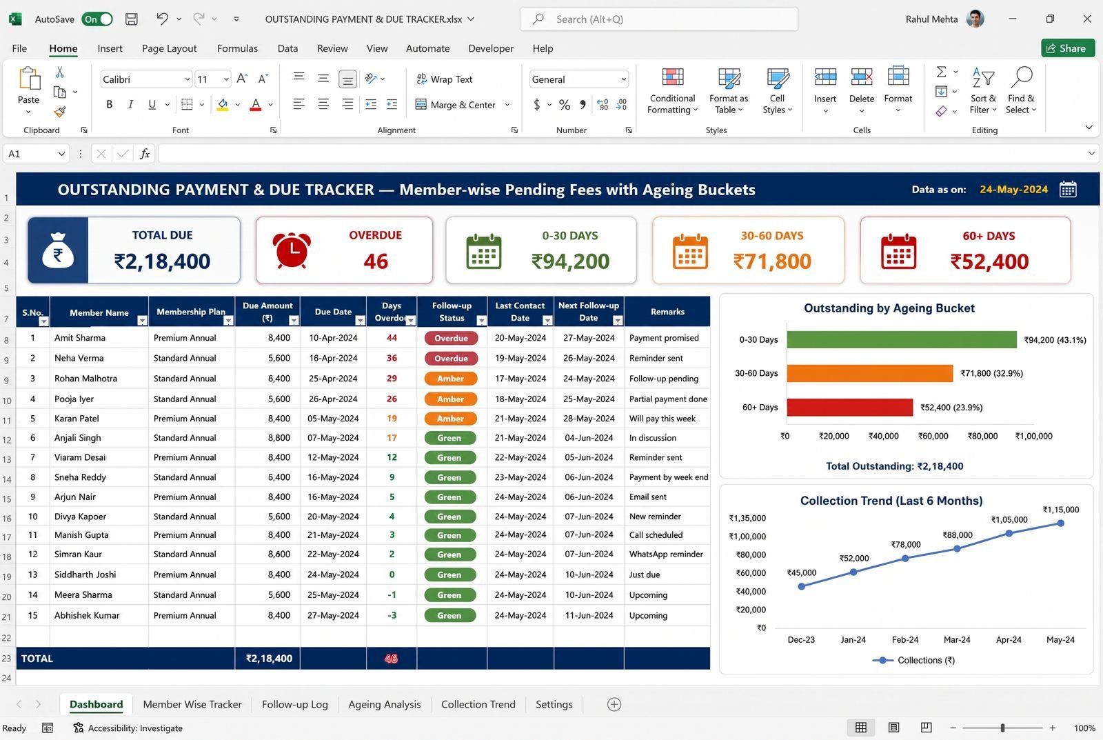Apply Comma Style number format
The width and height of the screenshot is (1103, 740).
pyautogui.click(x=583, y=105)
